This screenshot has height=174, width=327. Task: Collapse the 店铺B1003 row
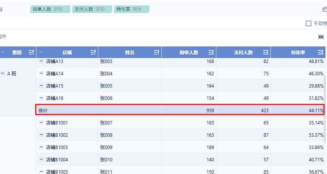click(x=41, y=147)
